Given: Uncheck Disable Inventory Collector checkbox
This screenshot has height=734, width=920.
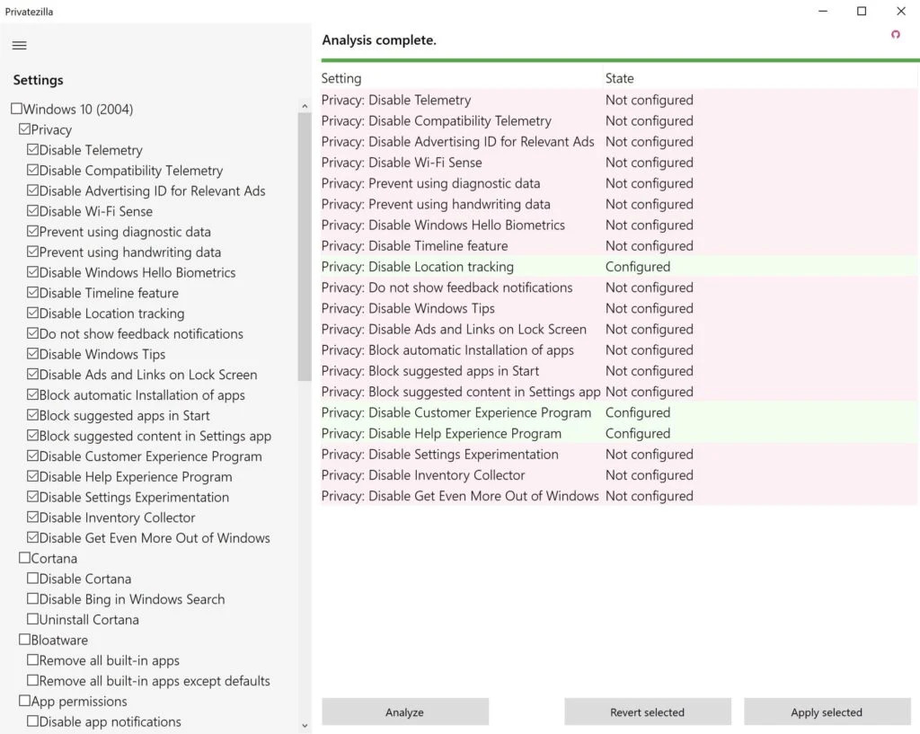Looking at the screenshot, I should pyautogui.click(x=33, y=517).
